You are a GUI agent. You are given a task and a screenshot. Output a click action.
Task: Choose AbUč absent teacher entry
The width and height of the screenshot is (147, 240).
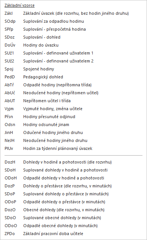51,93
